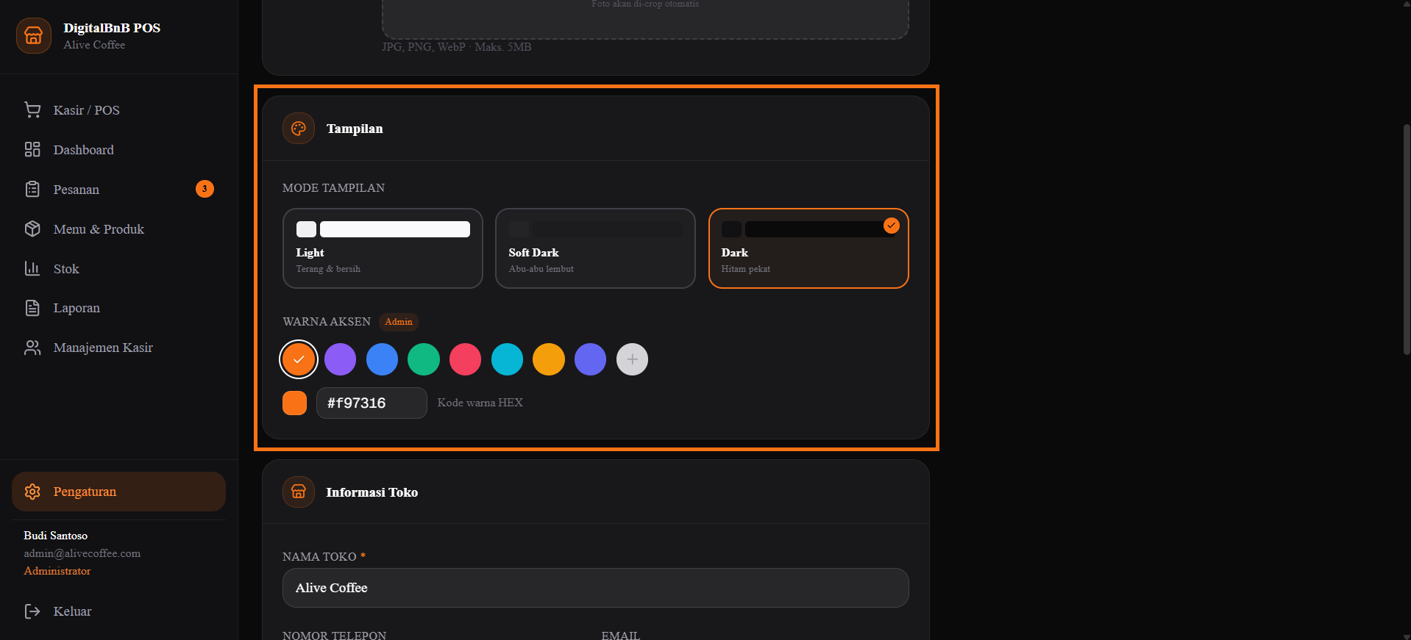The image size is (1411, 640).
Task: Click the JPG, PNG, WebP file hint text
Action: pos(456,47)
